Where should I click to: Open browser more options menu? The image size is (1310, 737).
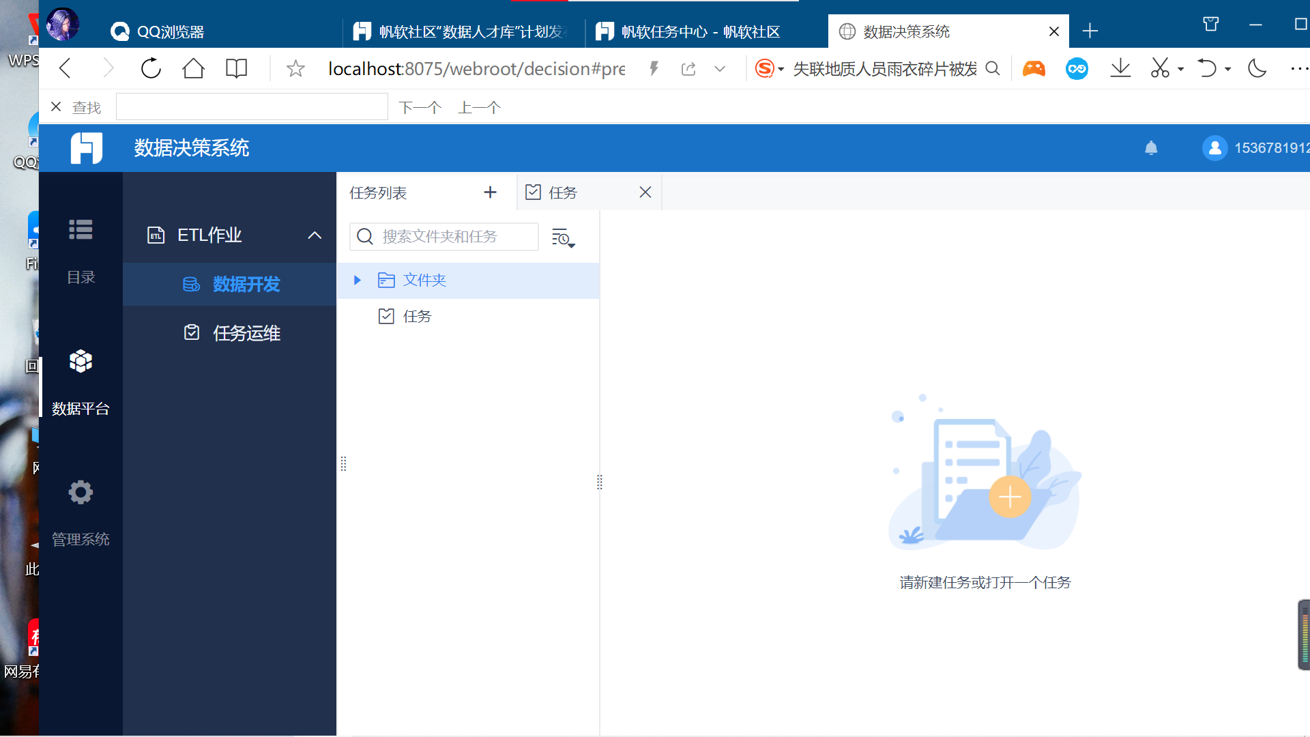click(1299, 68)
